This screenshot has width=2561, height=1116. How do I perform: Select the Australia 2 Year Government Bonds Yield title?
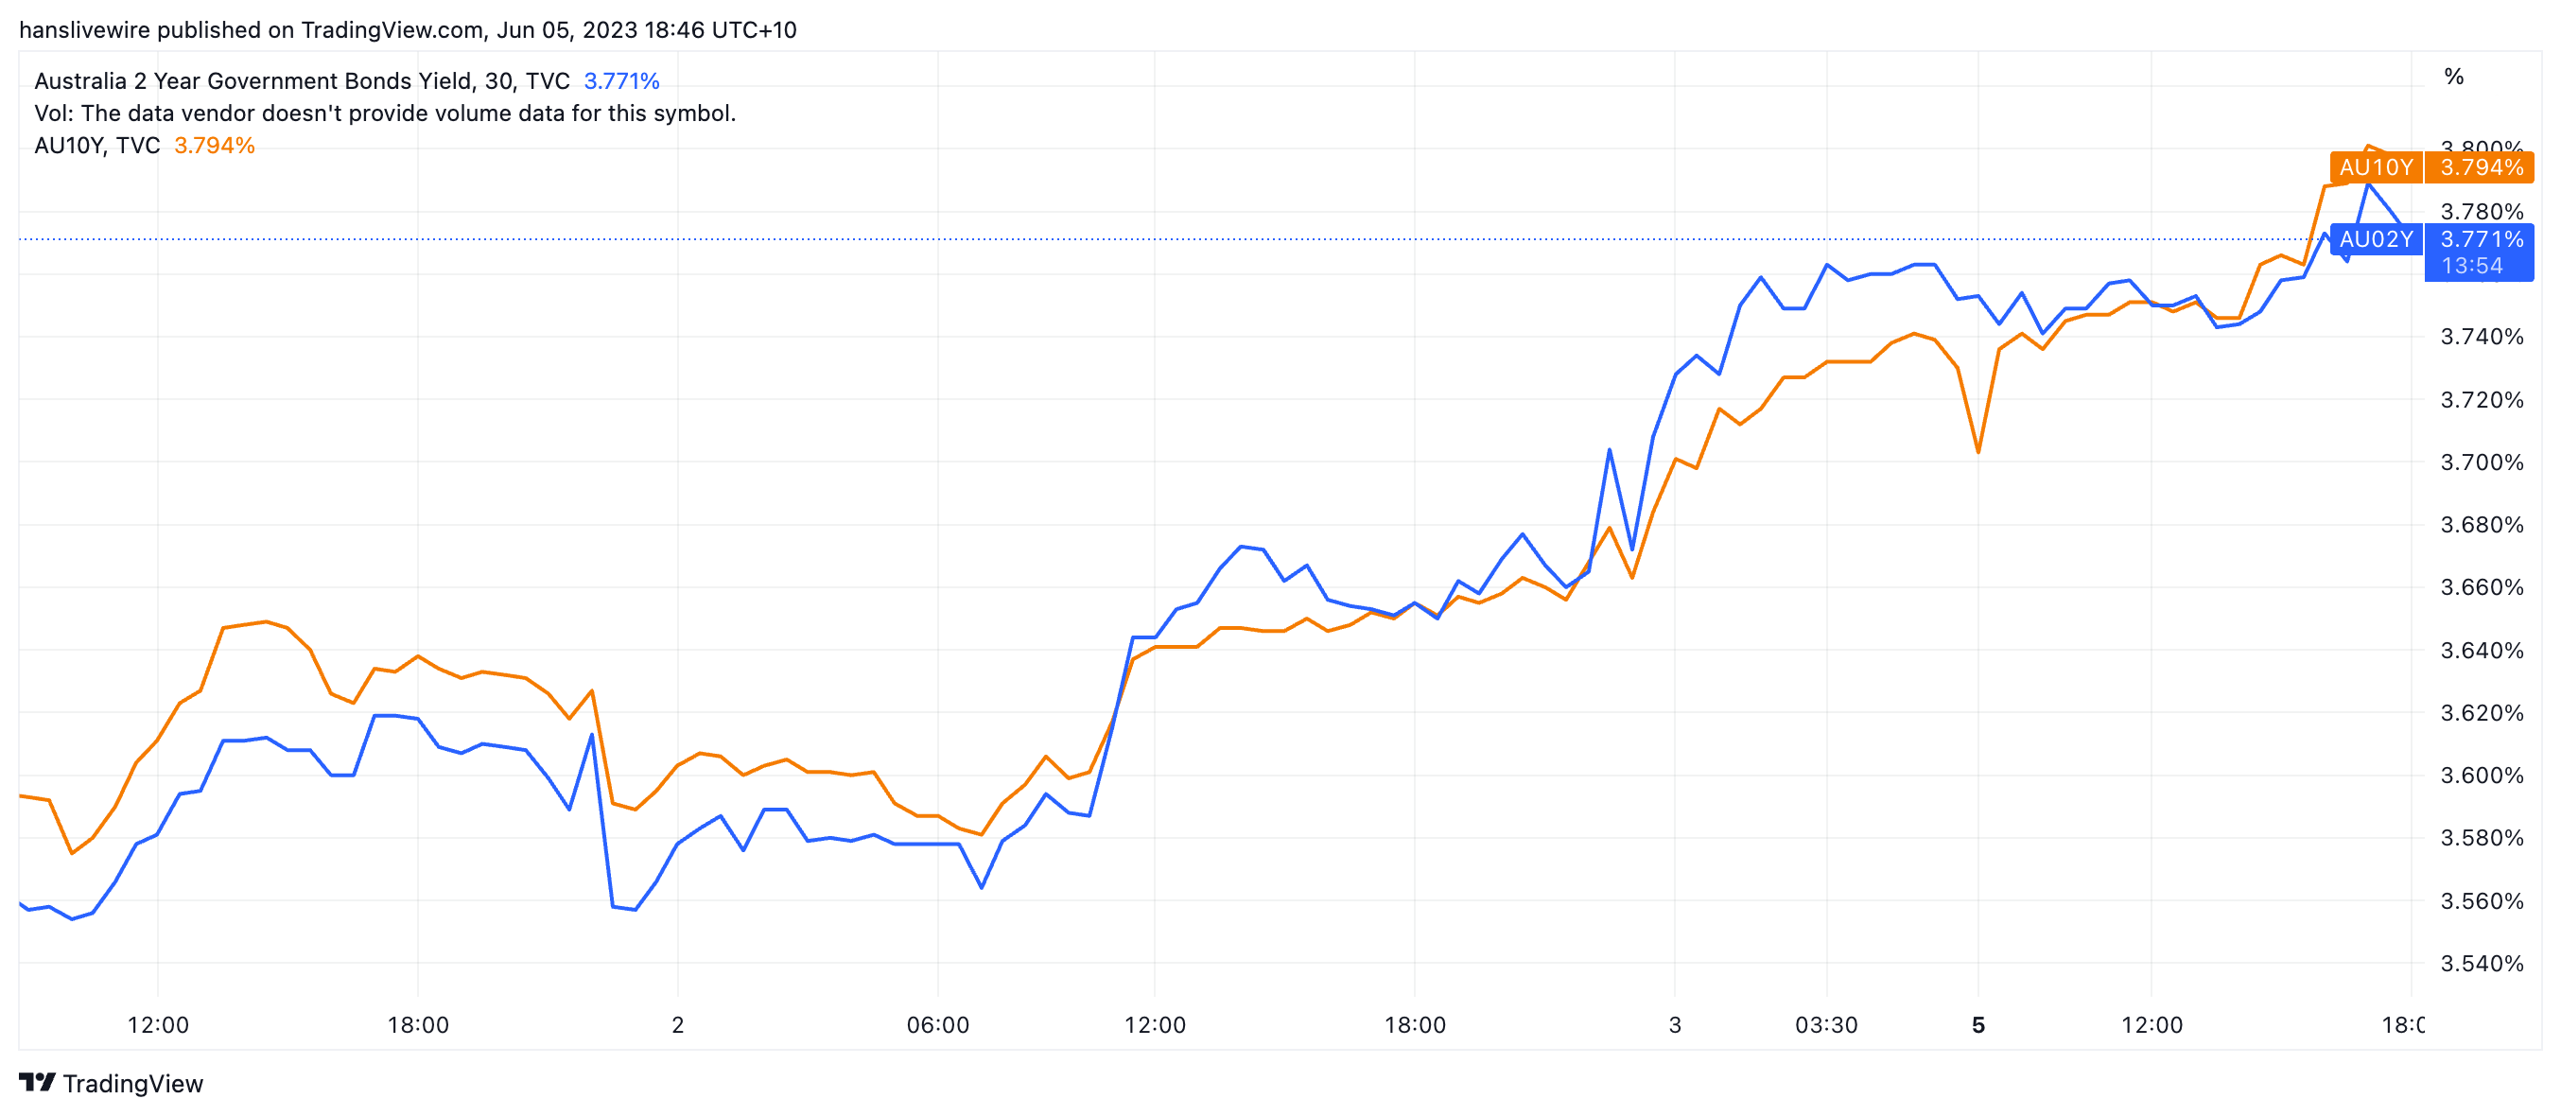pyautogui.click(x=302, y=81)
